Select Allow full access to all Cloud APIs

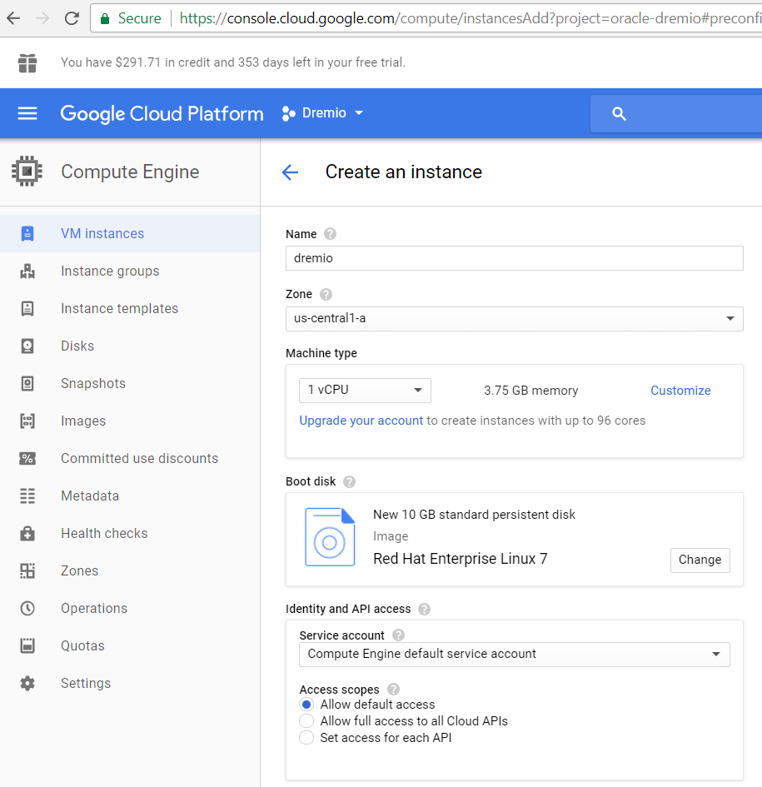[x=306, y=721]
